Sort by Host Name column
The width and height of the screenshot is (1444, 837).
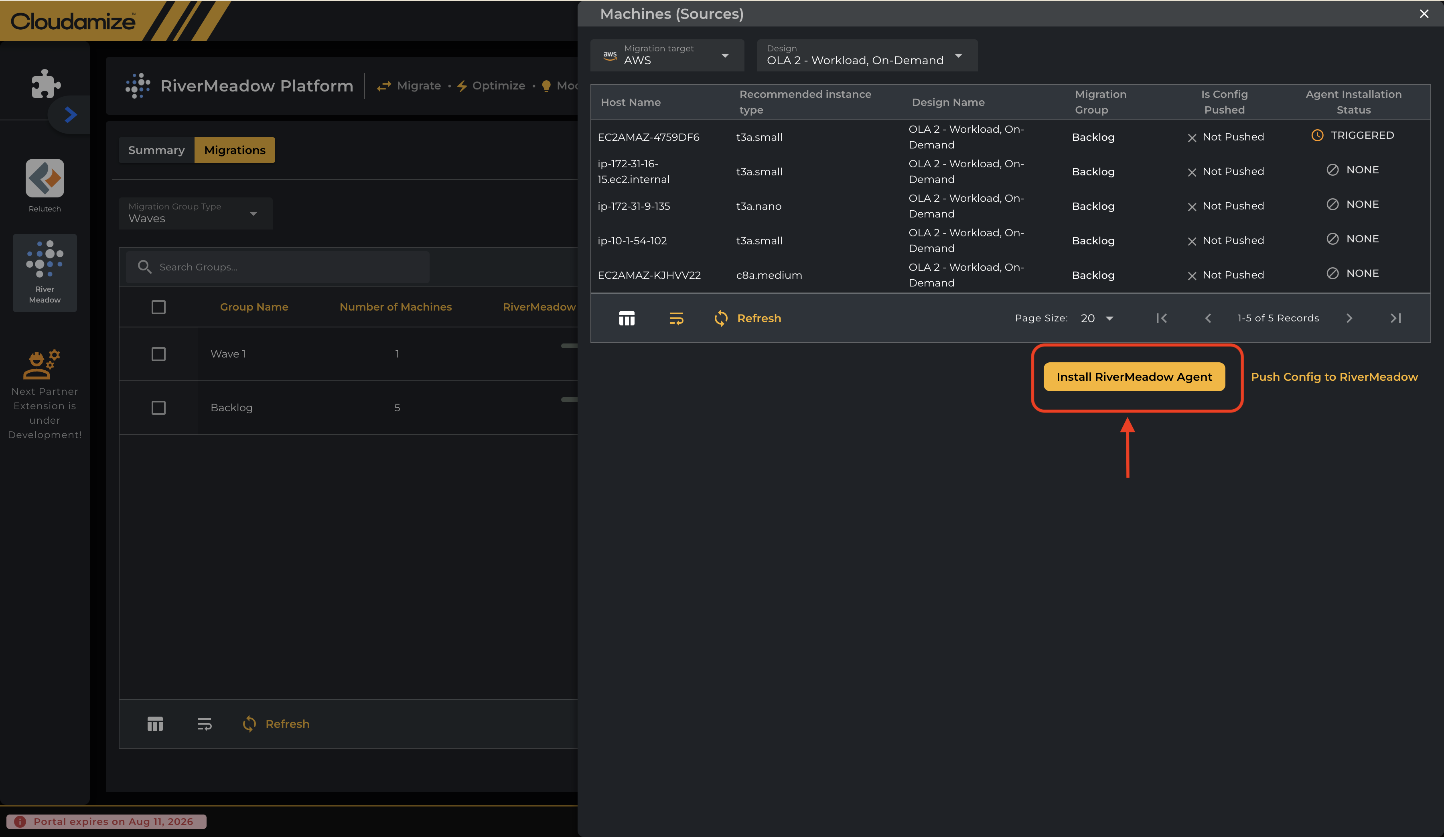[x=631, y=102]
